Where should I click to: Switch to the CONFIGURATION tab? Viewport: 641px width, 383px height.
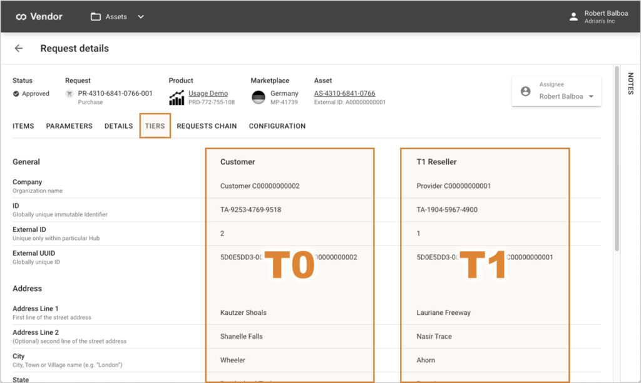point(277,126)
